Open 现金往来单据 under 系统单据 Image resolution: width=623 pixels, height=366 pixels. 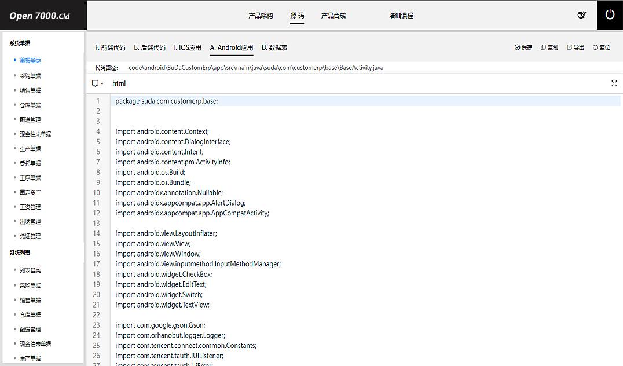[x=35, y=134]
